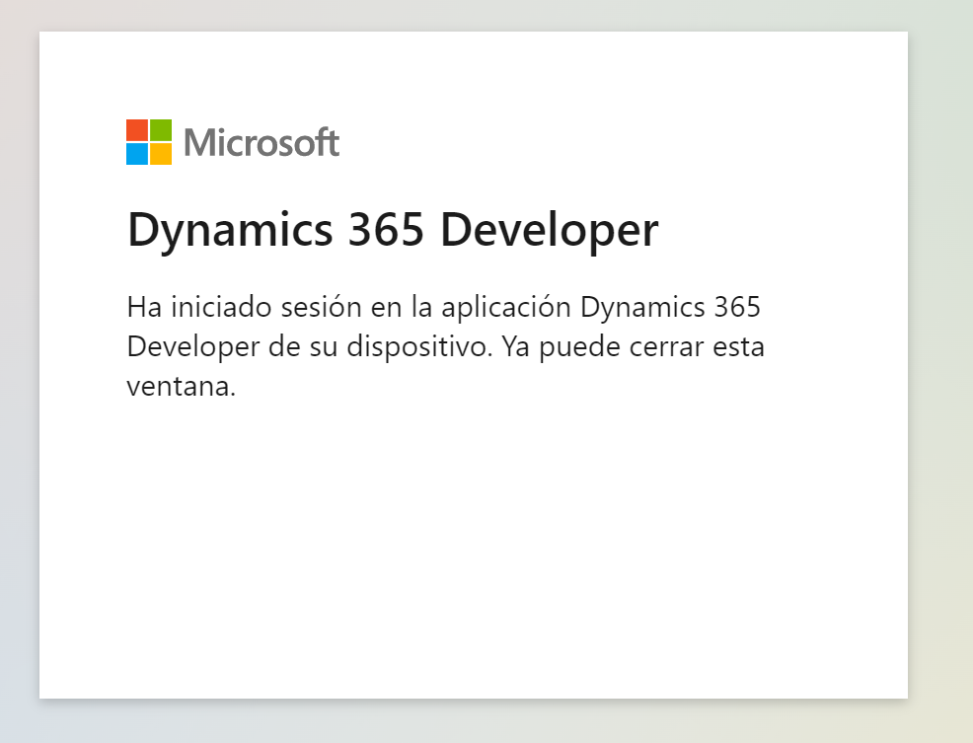Viewport: 973px width, 743px height.
Task: Click the 'Ha iniciado sesión' confirmation paragraph
Action: [445, 345]
